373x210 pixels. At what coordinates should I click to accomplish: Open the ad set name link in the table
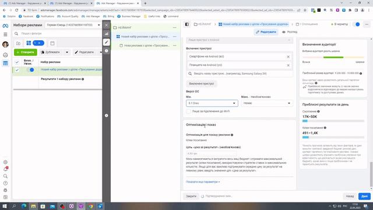pos(71,69)
